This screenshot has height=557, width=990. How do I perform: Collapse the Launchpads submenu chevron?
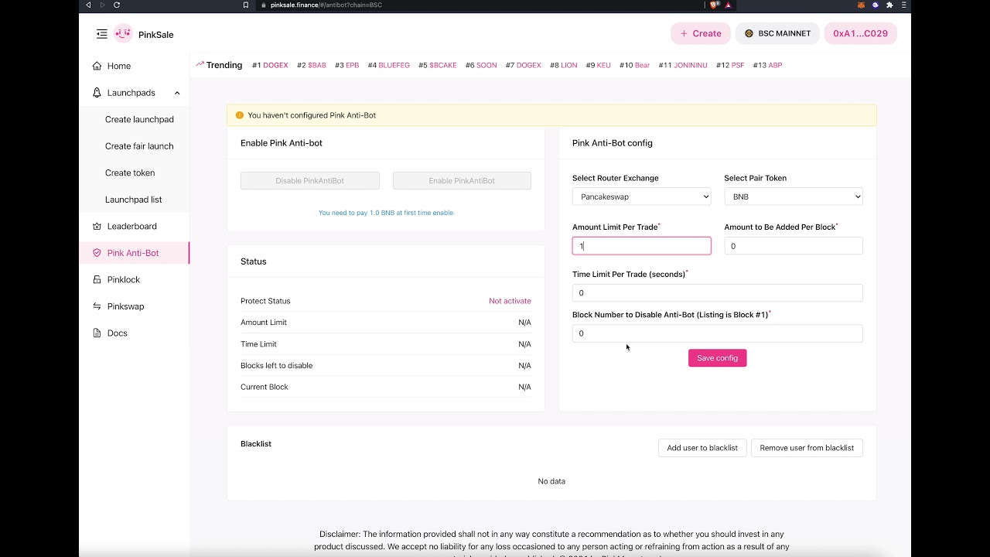tap(177, 93)
